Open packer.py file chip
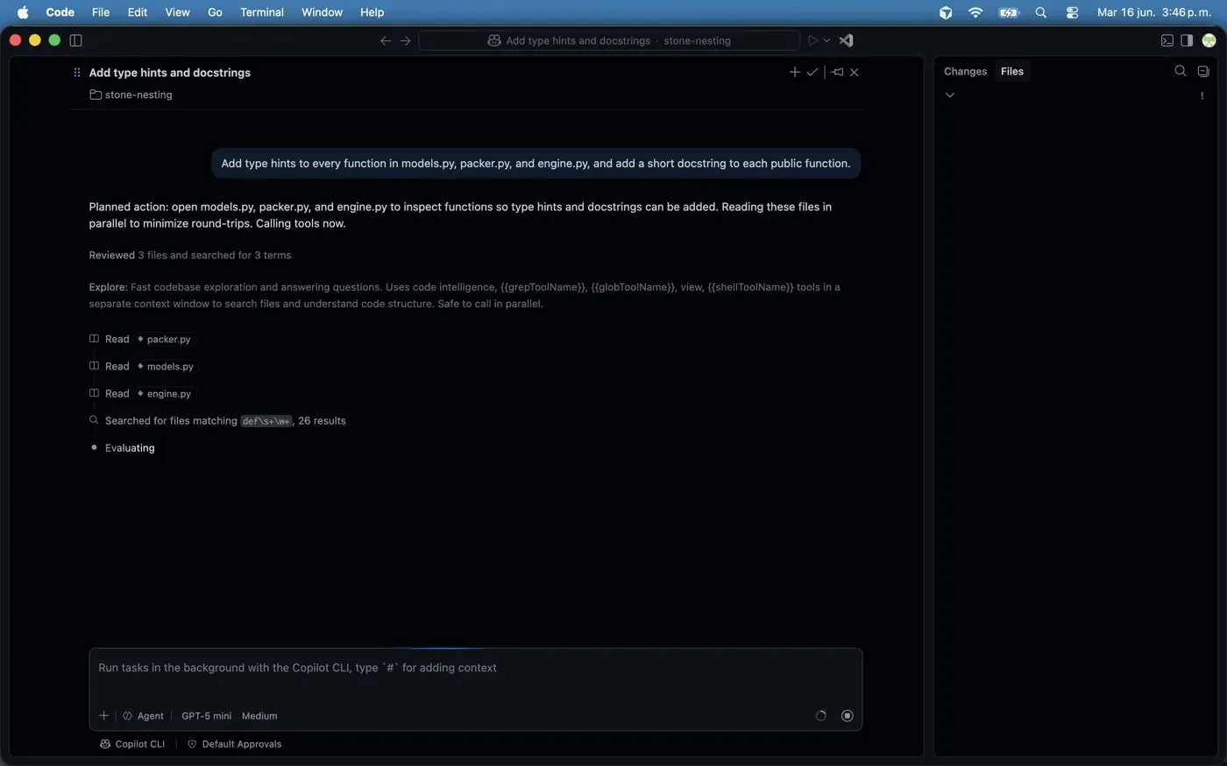 164,339
